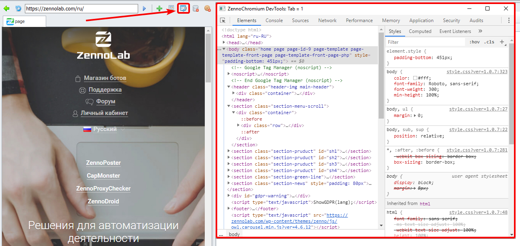Click 'Магазин ботов' link
This screenshot has height=246, width=520.
(105, 78)
